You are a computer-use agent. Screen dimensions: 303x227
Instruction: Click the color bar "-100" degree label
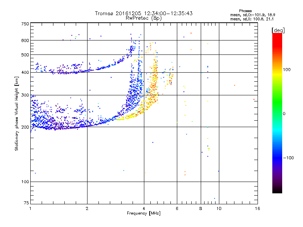coord(288,158)
